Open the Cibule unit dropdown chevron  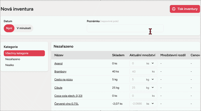153,88
